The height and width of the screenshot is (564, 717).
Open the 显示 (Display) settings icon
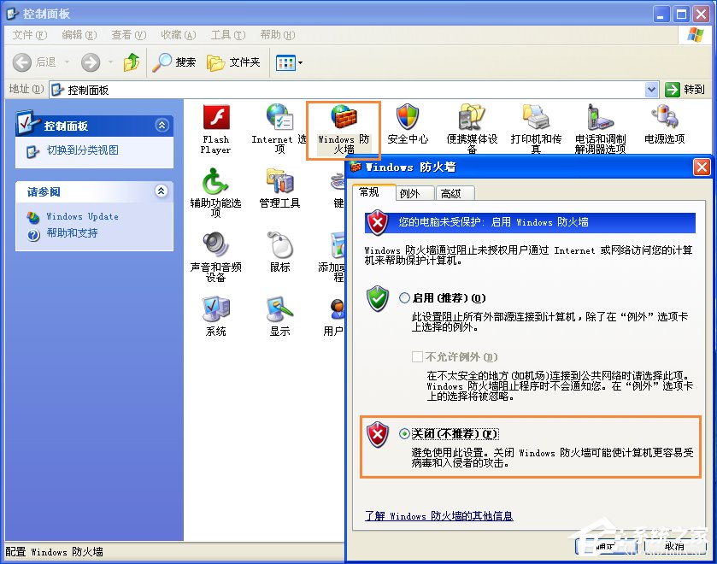(x=281, y=316)
